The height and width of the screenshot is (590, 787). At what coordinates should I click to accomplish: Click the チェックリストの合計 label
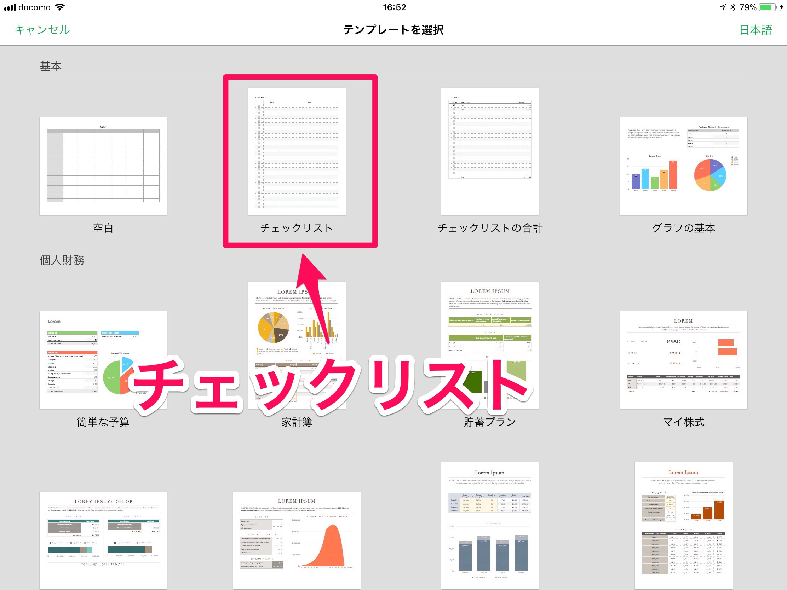[490, 228]
